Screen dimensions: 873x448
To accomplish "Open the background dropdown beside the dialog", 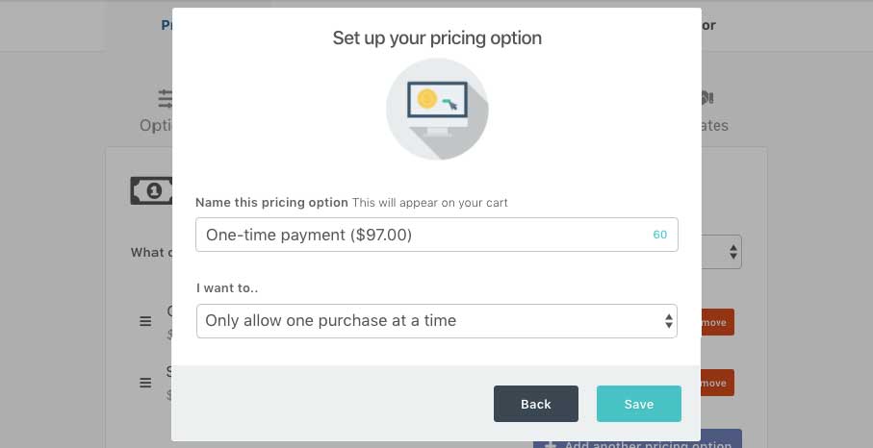I will [721, 252].
